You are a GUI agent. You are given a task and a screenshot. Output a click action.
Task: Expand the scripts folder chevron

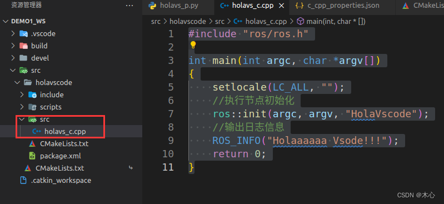point(22,107)
